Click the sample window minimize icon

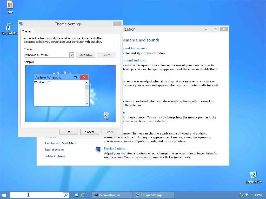pos(66,78)
